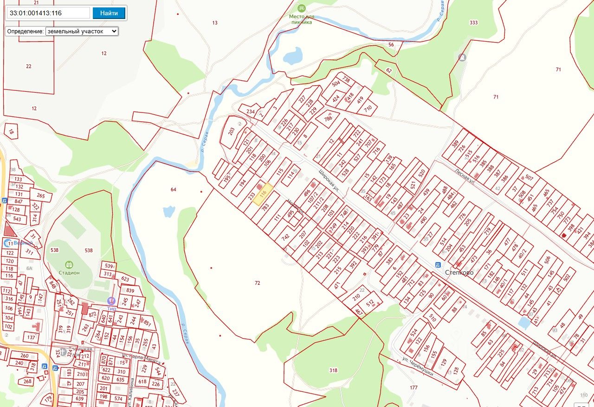This screenshot has height=407, width=594.
Task: Click the bus stop icon beside parcel 847
Action: pyautogui.click(x=4, y=200)
